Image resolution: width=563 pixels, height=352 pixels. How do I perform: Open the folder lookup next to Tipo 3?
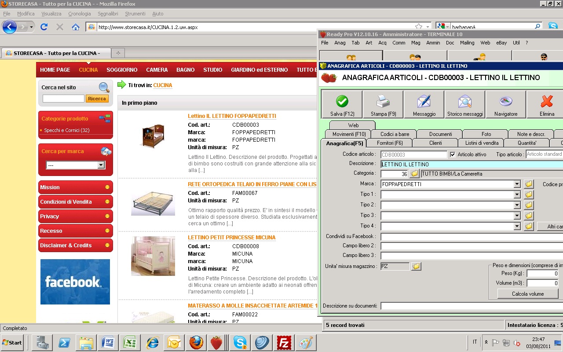click(x=528, y=216)
